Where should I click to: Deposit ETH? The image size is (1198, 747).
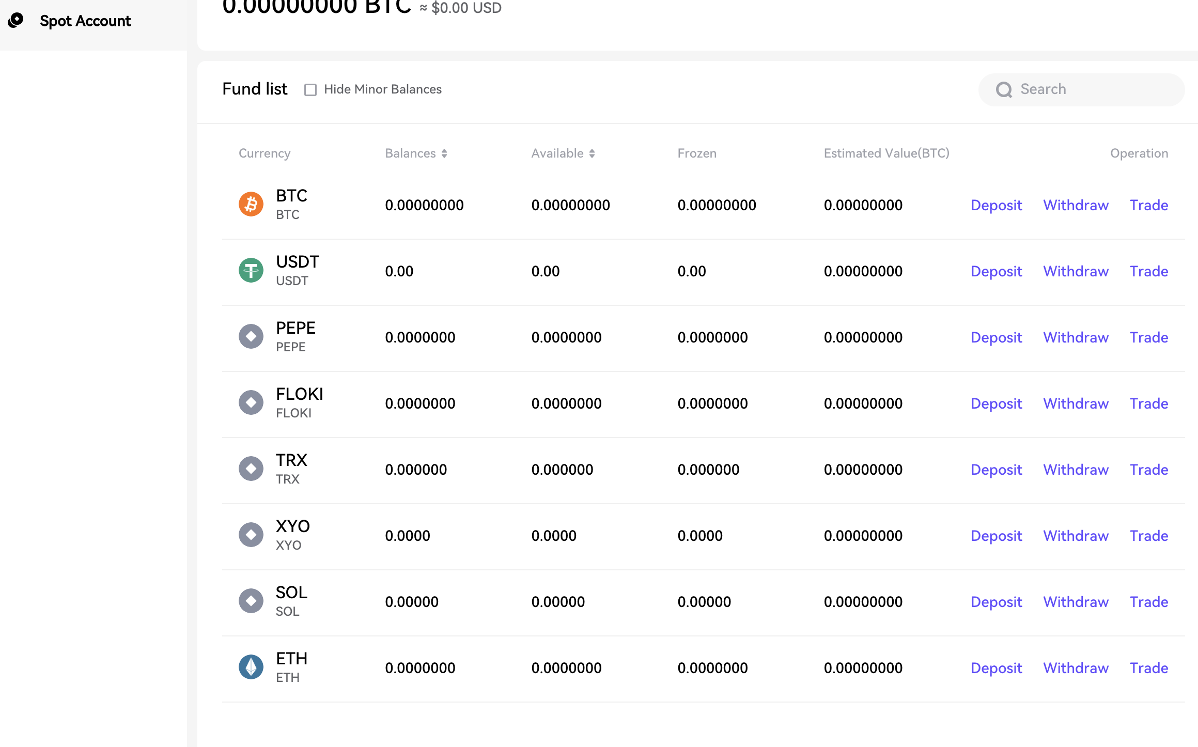(x=996, y=668)
